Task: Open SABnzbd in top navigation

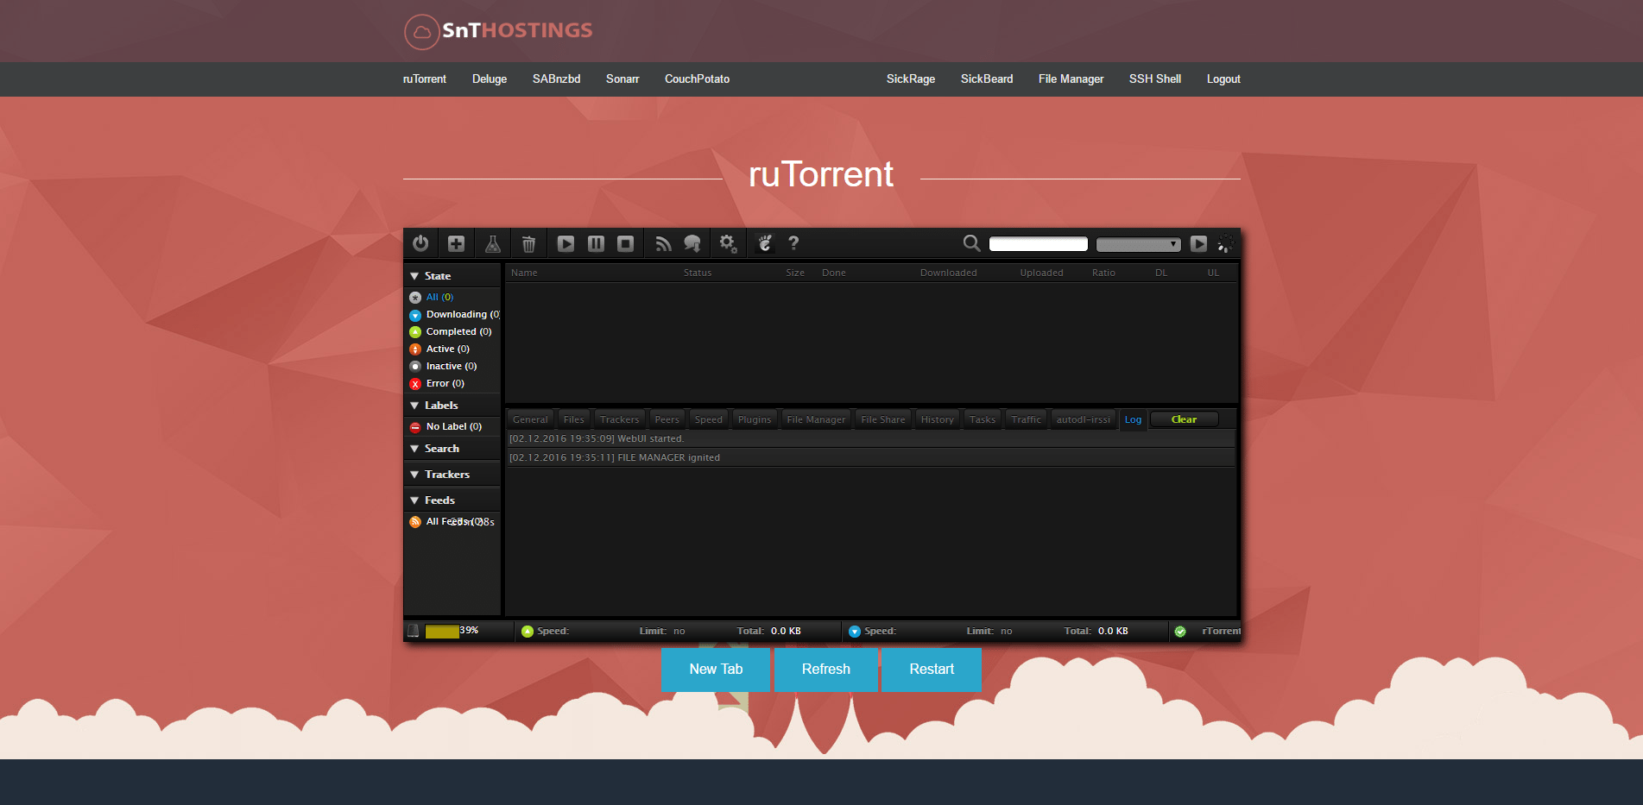Action: pos(556,79)
